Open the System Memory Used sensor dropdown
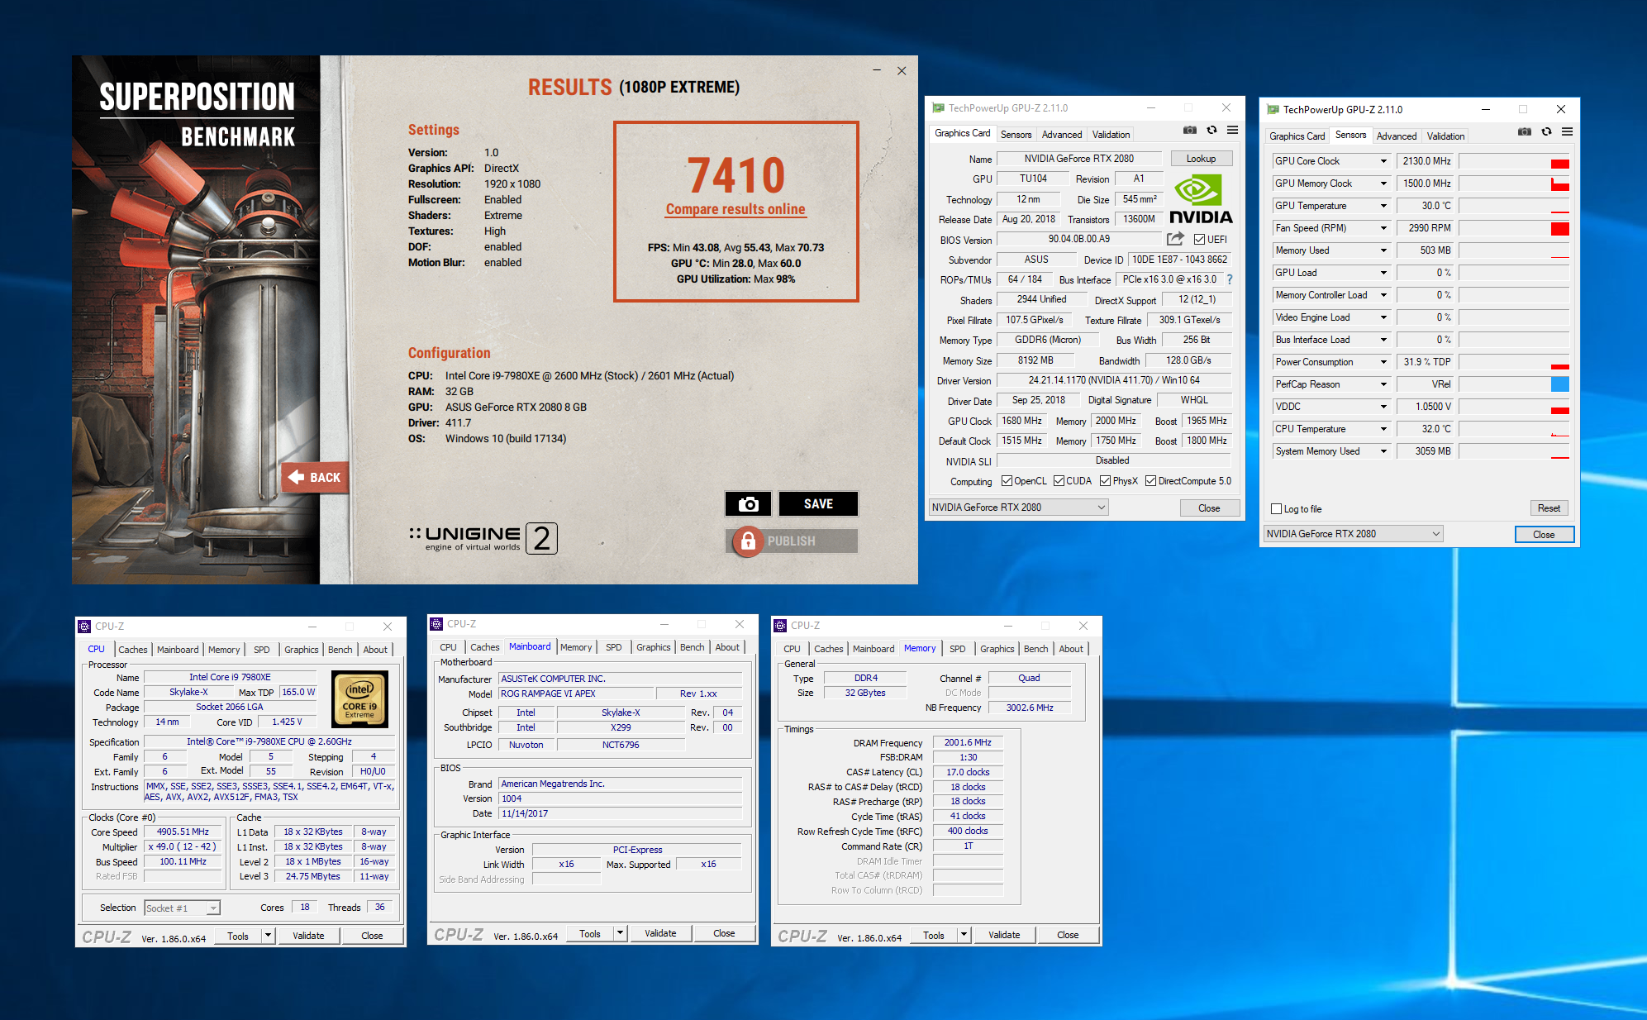This screenshot has height=1020, width=1647. coord(1383,451)
